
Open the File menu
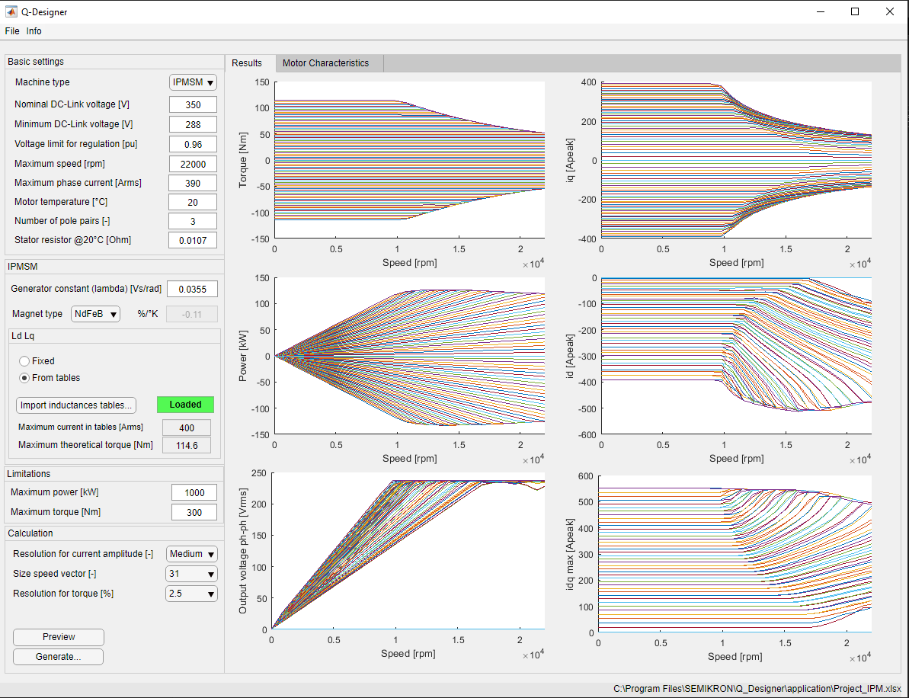click(x=12, y=31)
